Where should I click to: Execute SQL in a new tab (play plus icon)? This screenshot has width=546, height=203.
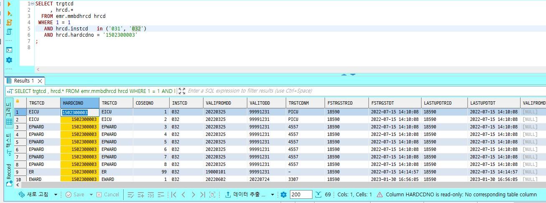click(9, 13)
